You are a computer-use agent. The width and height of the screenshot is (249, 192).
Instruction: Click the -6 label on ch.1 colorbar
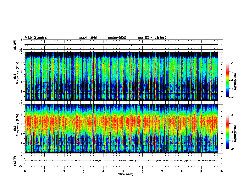click(232, 63)
